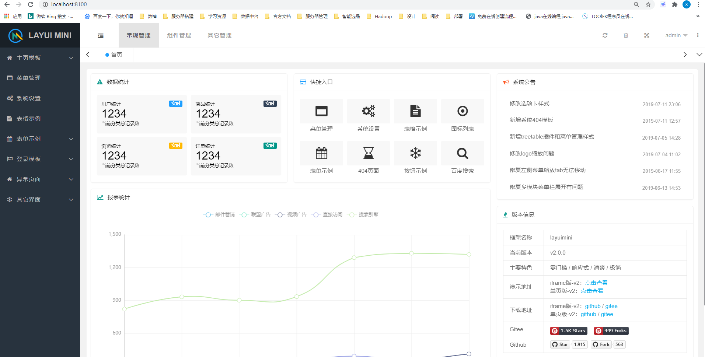Click 单页版-v2 点击查看 demo link

(592, 291)
